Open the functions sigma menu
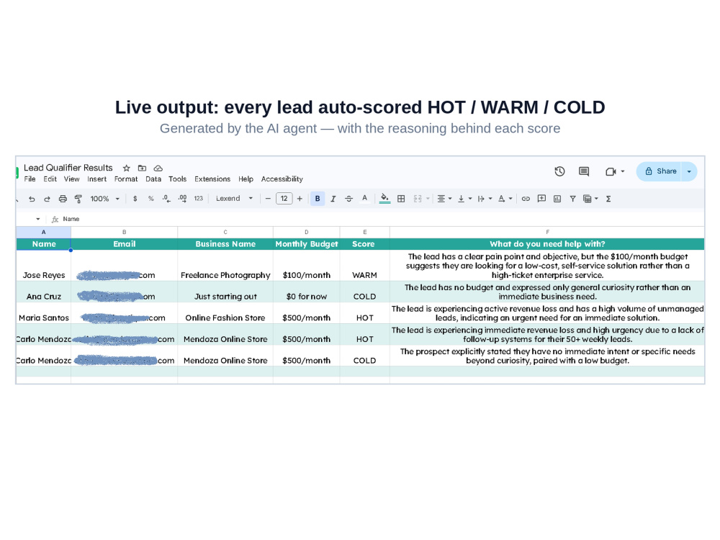Screen dimensions: 720x540 click(608, 199)
